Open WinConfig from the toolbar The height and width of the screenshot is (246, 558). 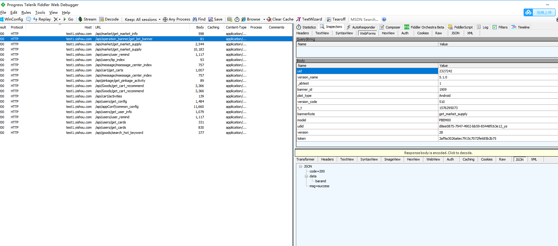pyautogui.click(x=12, y=19)
